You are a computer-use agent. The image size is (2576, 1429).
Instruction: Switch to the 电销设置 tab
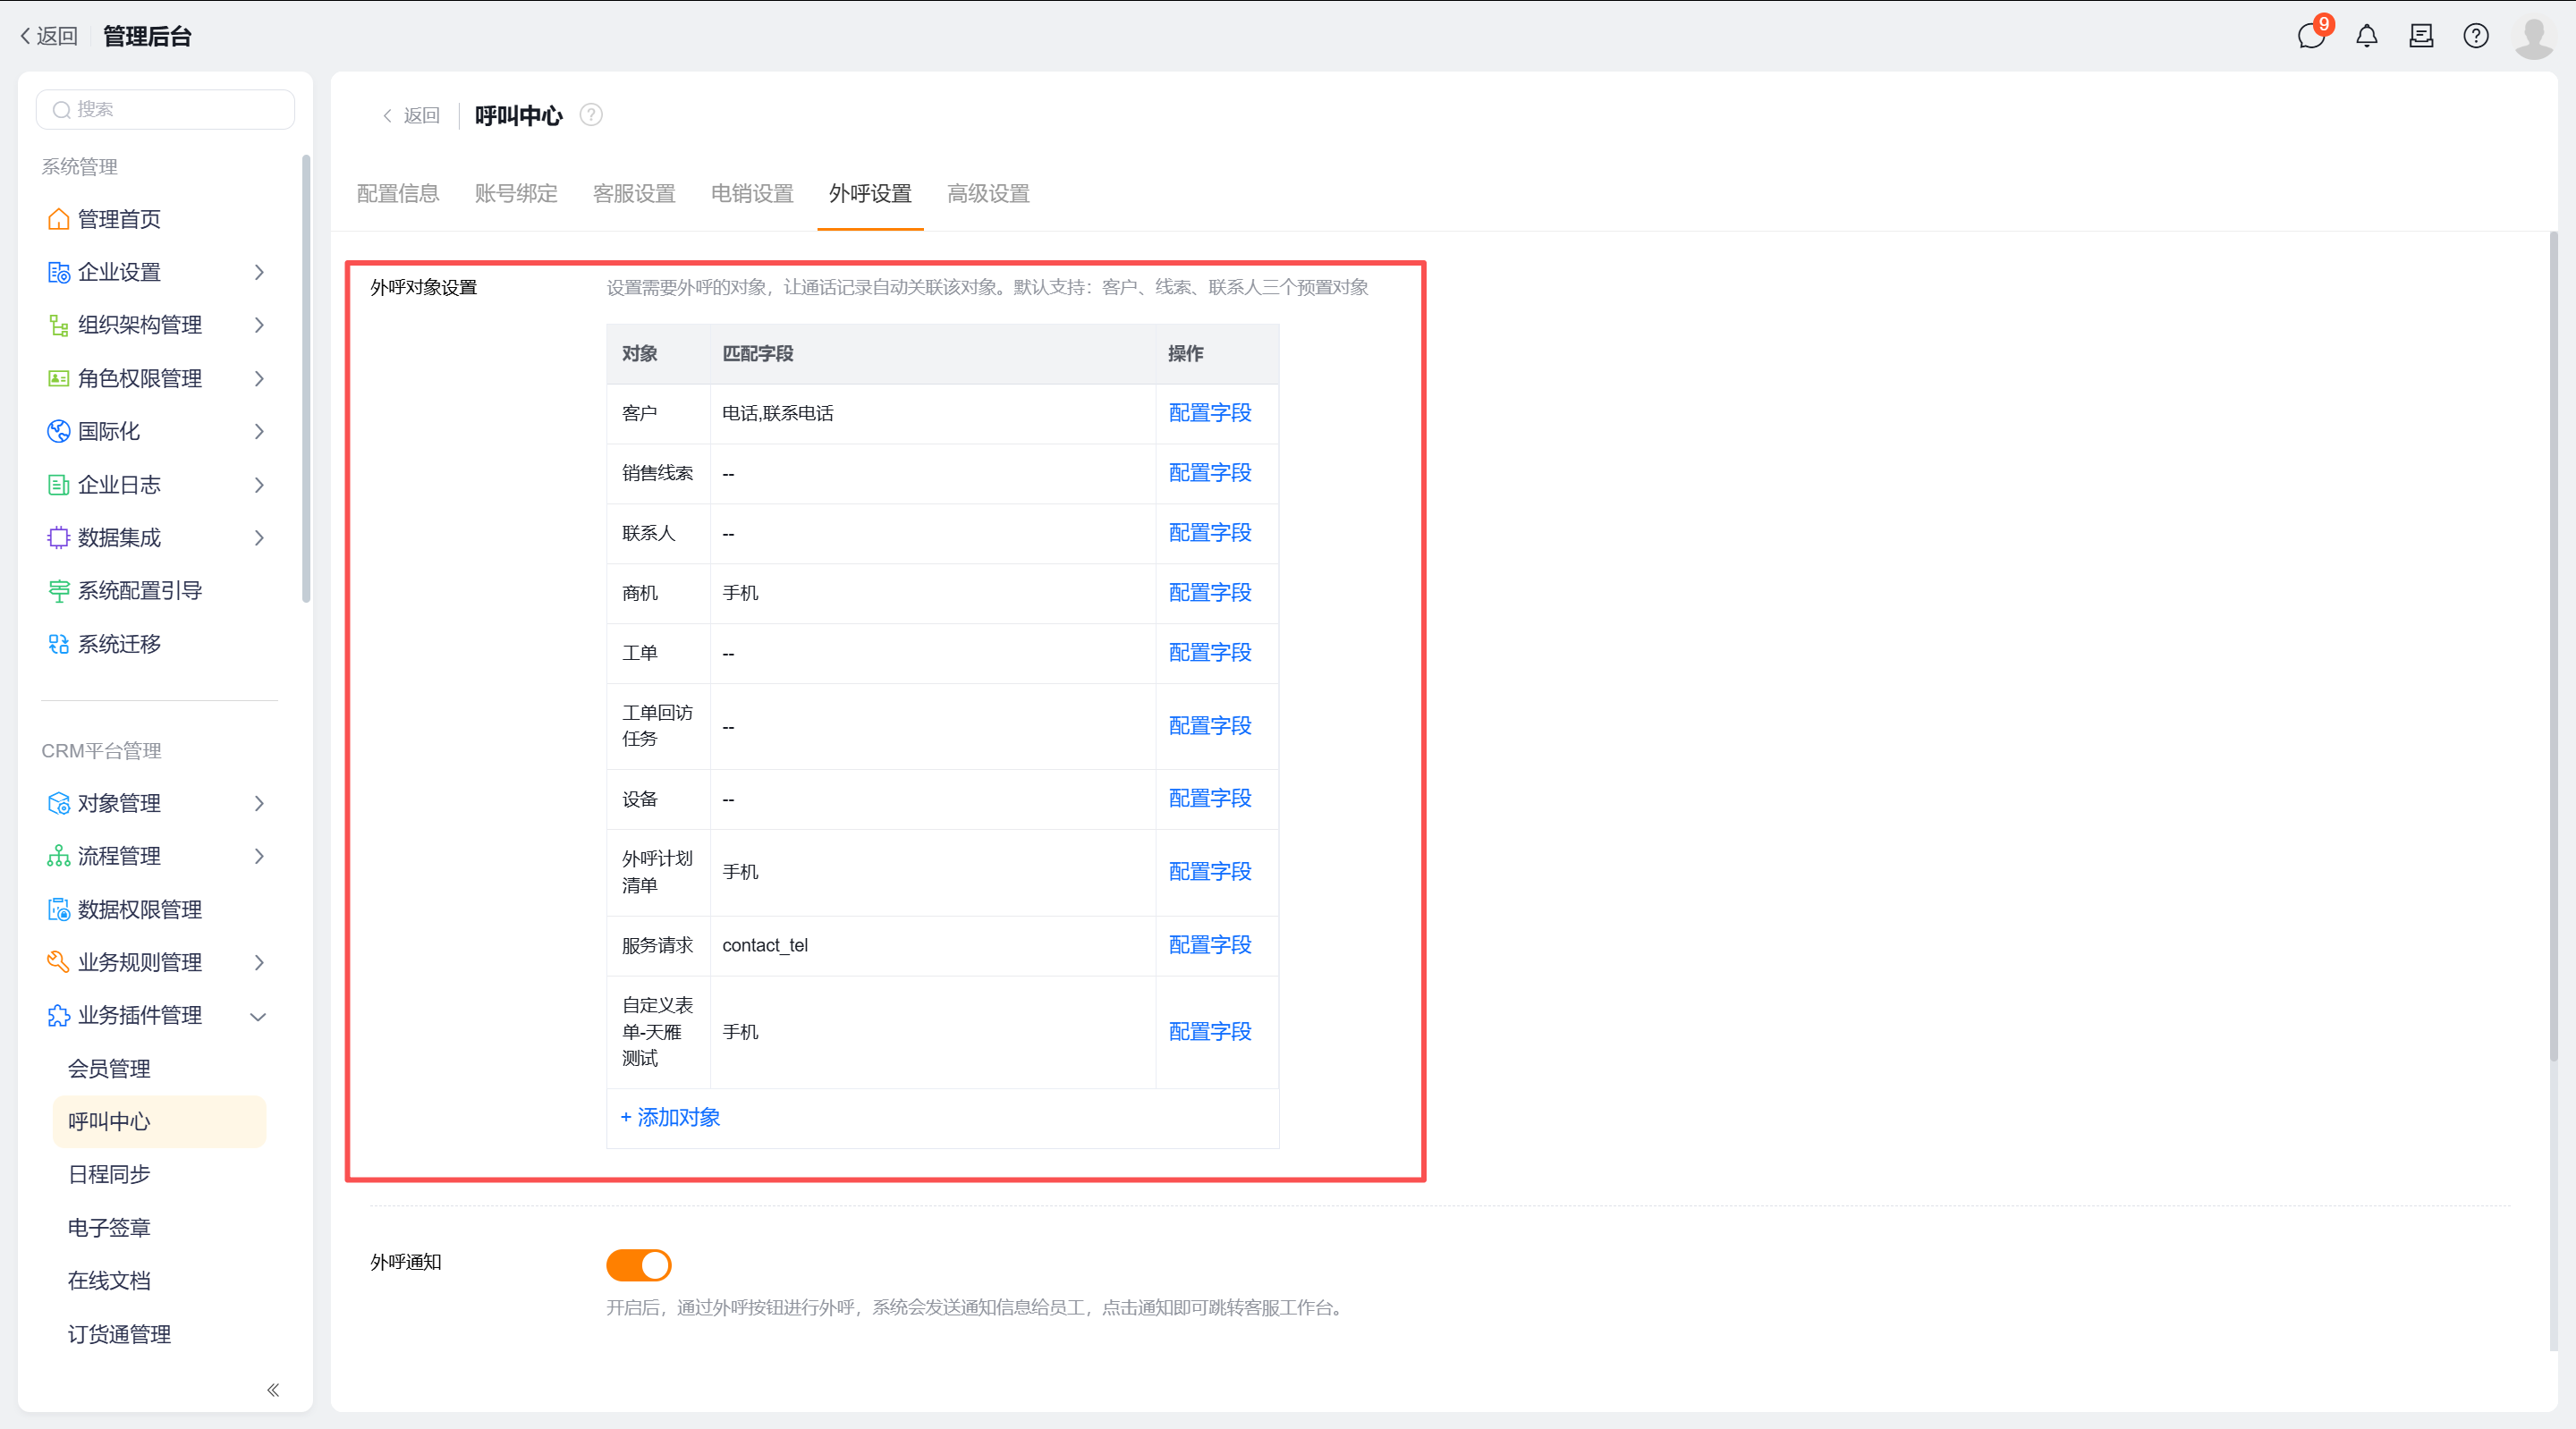(x=752, y=194)
